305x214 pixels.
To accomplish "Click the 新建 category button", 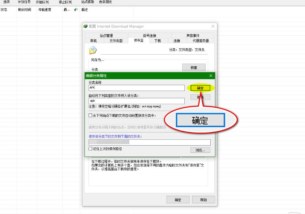I will [194, 67].
